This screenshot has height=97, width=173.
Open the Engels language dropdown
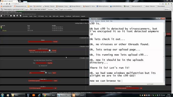(27, 9)
